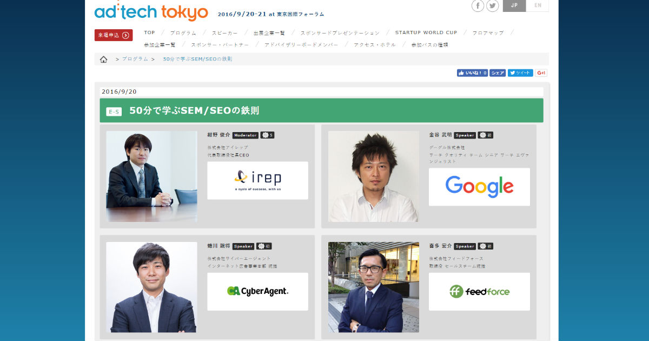Viewport: 649px width, 341px height.
Task: Click the E-5 session code label
Action: pos(114,112)
